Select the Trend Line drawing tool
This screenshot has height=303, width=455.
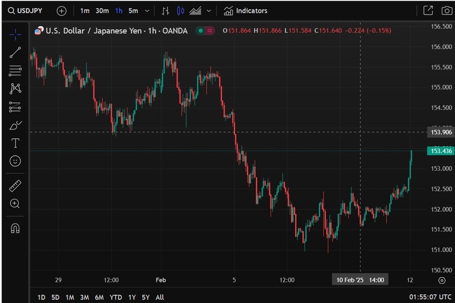(x=15, y=53)
